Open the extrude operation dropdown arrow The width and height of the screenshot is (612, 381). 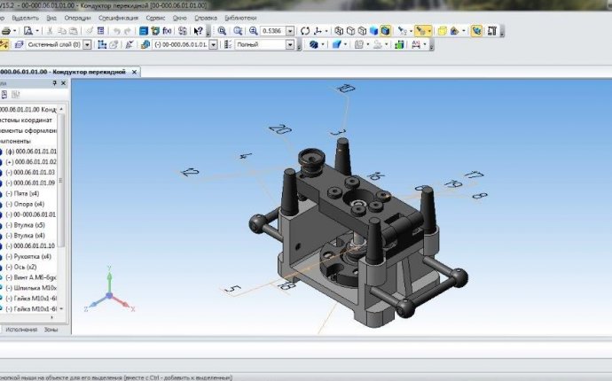tap(345, 44)
